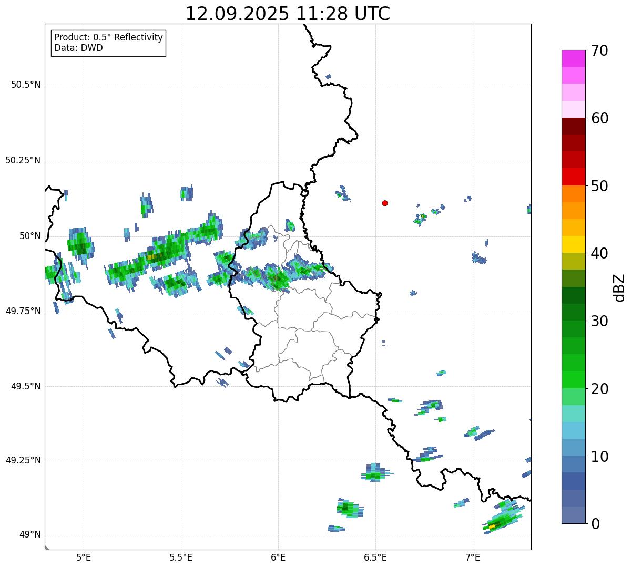Click the 7°E longitude label

click(473, 557)
